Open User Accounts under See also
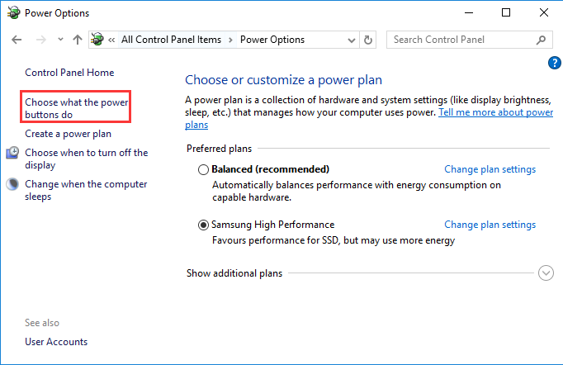The height and width of the screenshot is (365, 563). click(56, 342)
